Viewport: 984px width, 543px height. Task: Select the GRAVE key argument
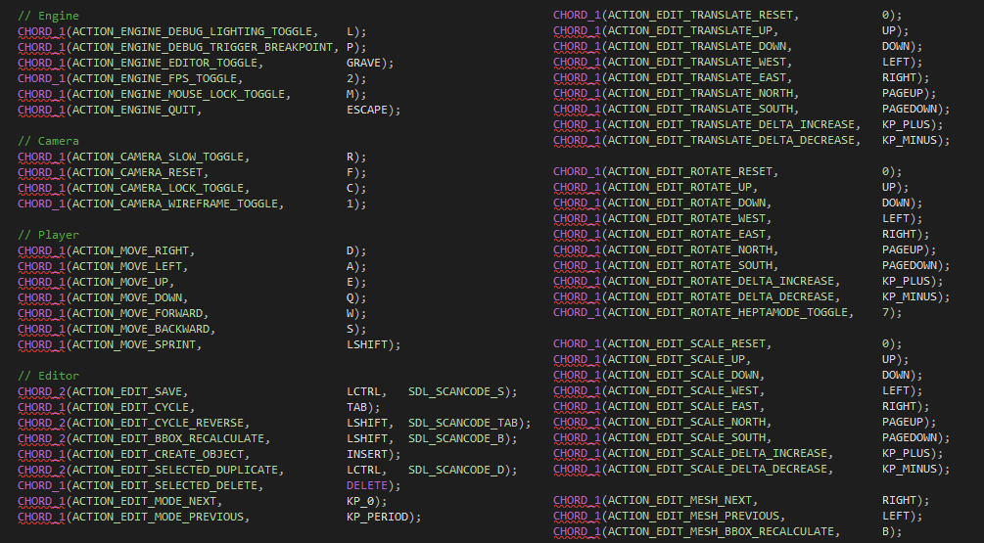366,63
